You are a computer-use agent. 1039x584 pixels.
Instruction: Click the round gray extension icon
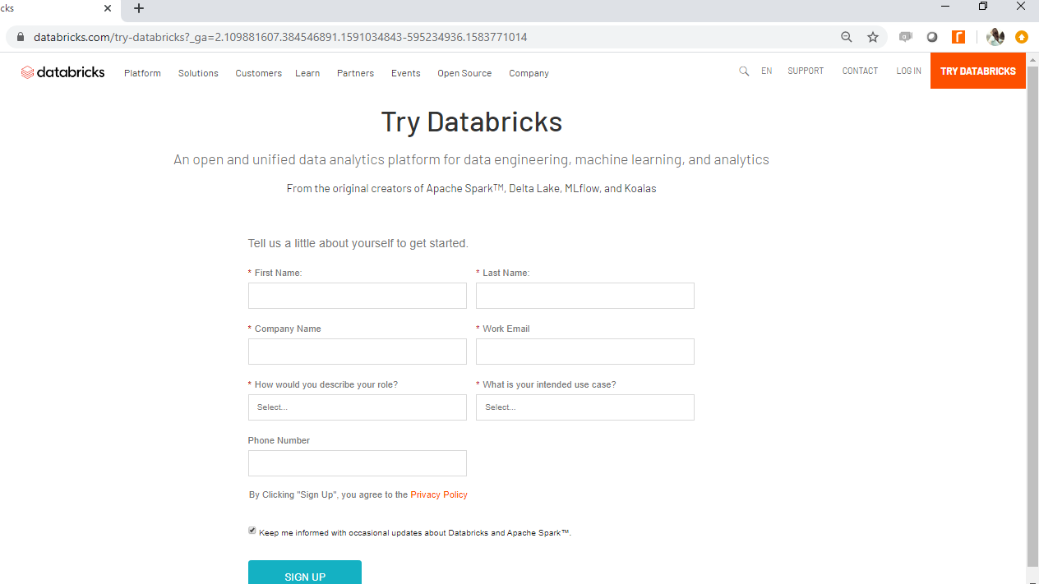click(932, 37)
